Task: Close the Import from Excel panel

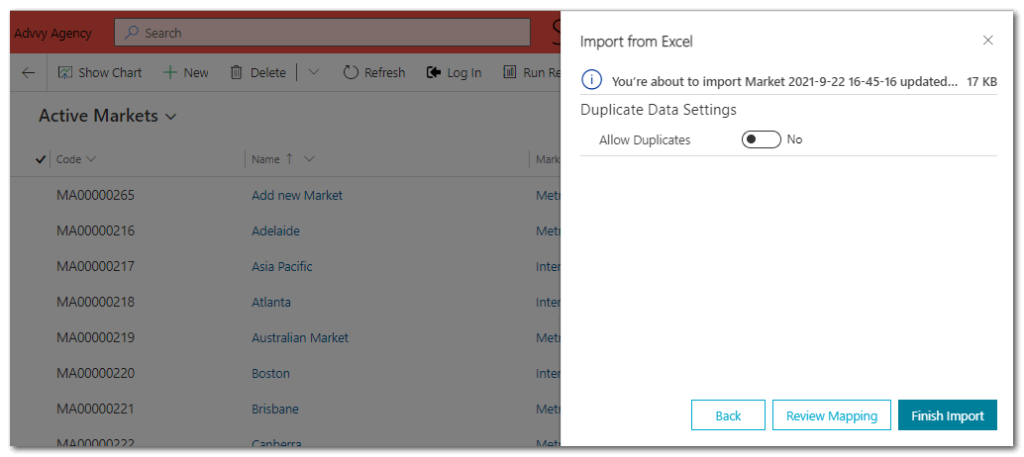Action: click(987, 41)
